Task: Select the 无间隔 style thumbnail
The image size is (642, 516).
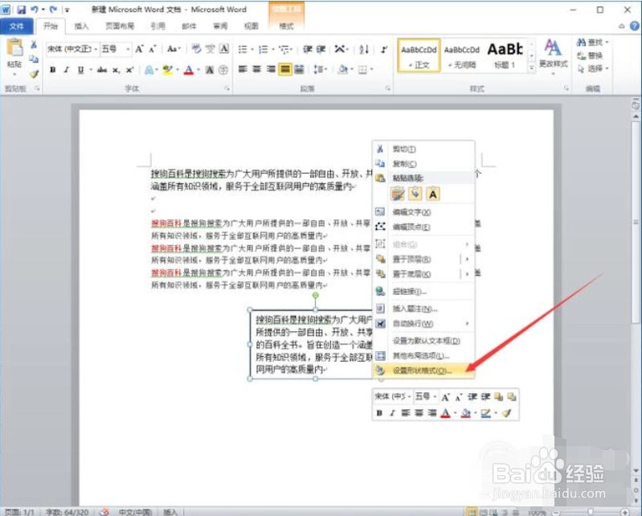Action: coord(462,55)
